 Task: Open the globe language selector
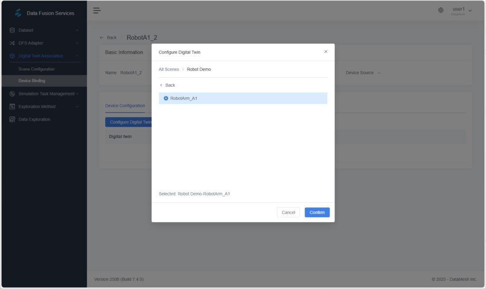pyautogui.click(x=441, y=10)
